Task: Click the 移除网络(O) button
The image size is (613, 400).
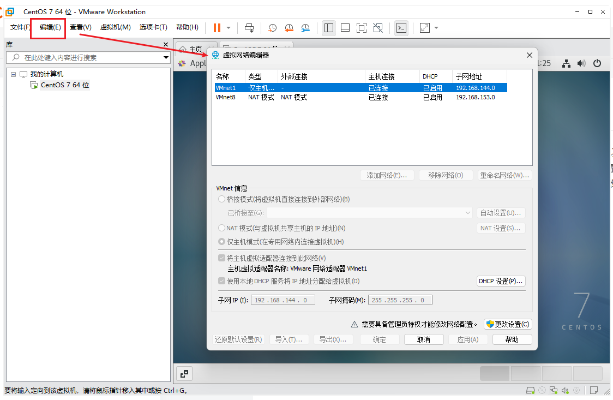Action: 446,175
